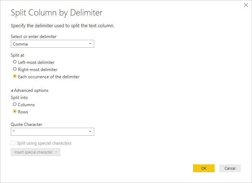Click the 'Quote Character' label
The height and width of the screenshot is (183, 252).
click(27, 125)
